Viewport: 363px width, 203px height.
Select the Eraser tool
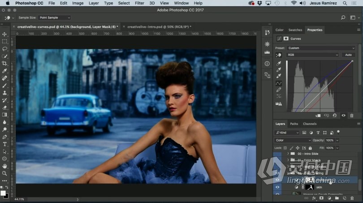(4, 108)
